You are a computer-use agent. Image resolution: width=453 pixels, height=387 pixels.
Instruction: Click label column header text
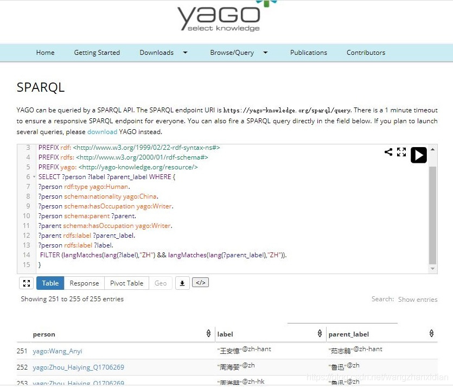[x=225, y=334]
